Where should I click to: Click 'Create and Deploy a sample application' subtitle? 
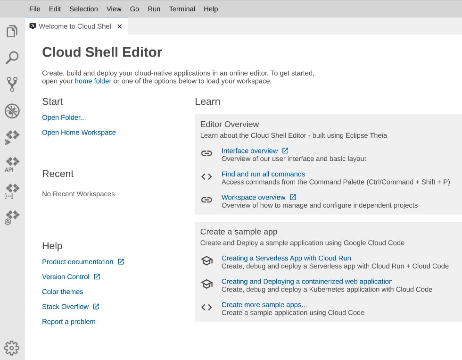pyautogui.click(x=302, y=243)
